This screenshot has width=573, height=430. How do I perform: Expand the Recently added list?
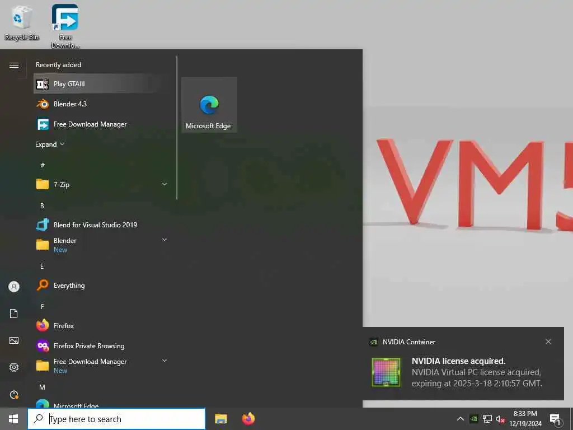50,144
